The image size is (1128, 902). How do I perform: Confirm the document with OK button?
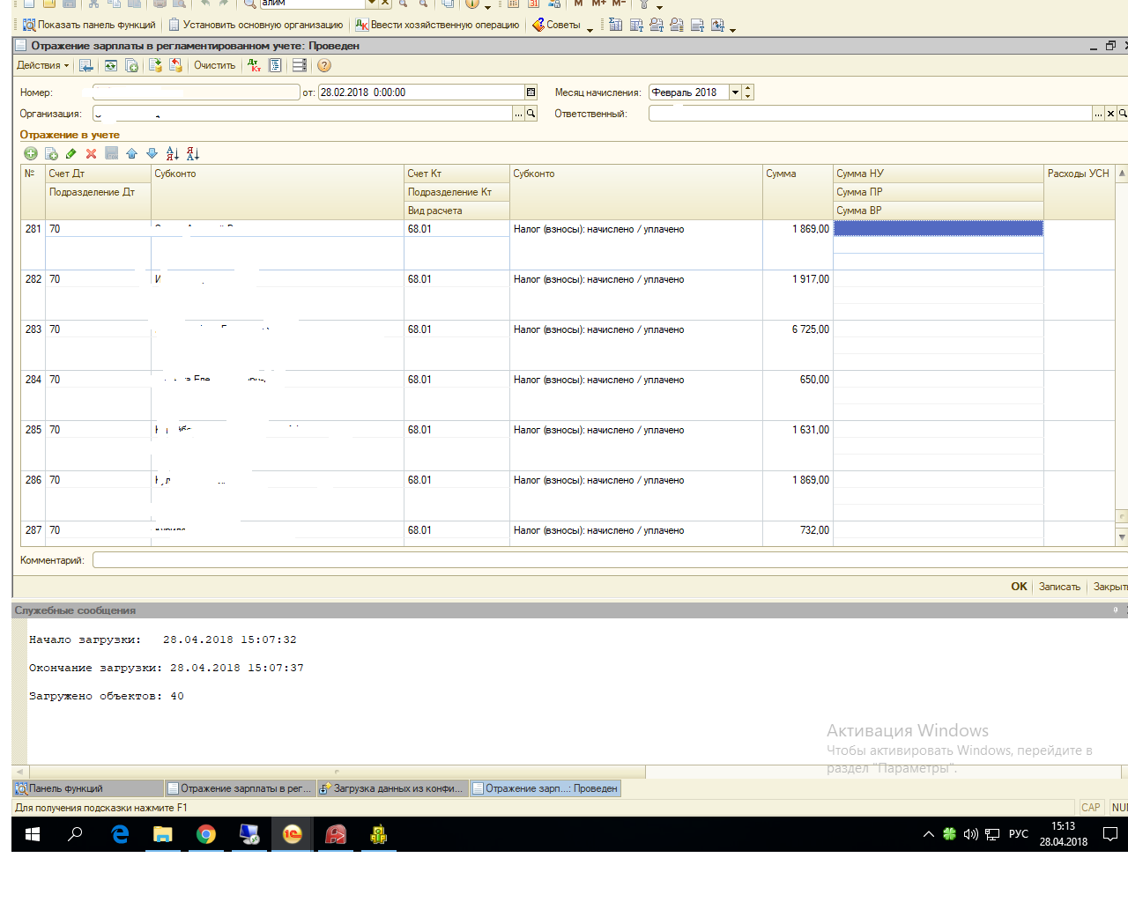[x=1019, y=587]
